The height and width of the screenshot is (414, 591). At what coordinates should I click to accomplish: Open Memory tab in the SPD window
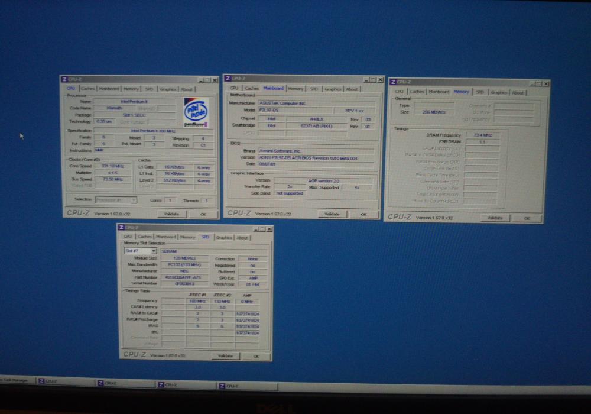click(x=187, y=237)
